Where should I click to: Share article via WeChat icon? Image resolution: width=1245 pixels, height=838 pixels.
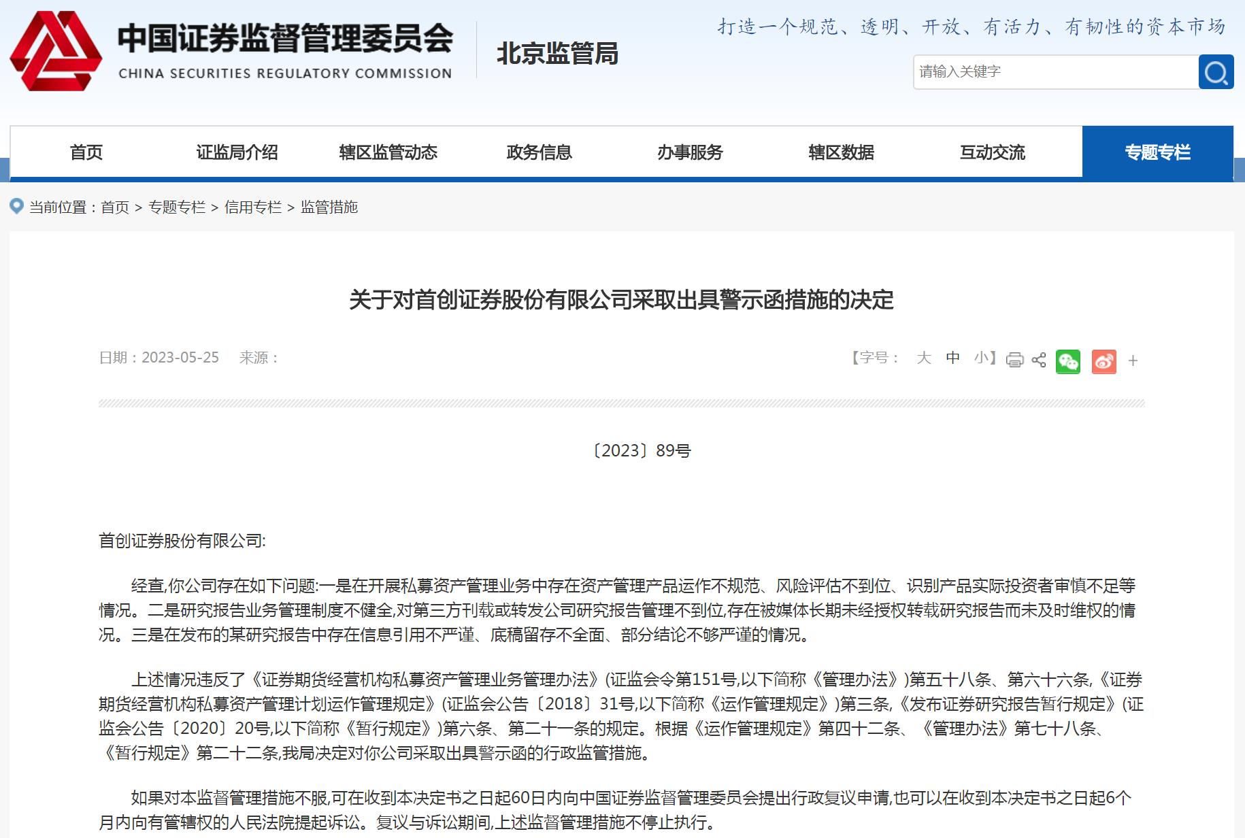[1068, 361]
